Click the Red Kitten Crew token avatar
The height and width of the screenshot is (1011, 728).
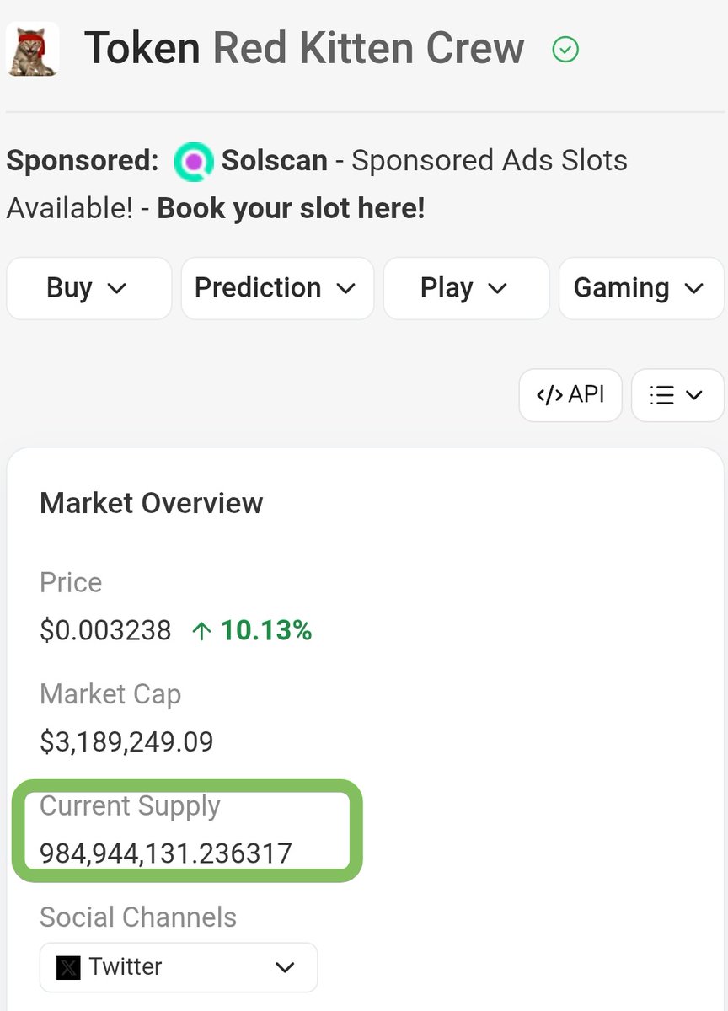point(33,49)
